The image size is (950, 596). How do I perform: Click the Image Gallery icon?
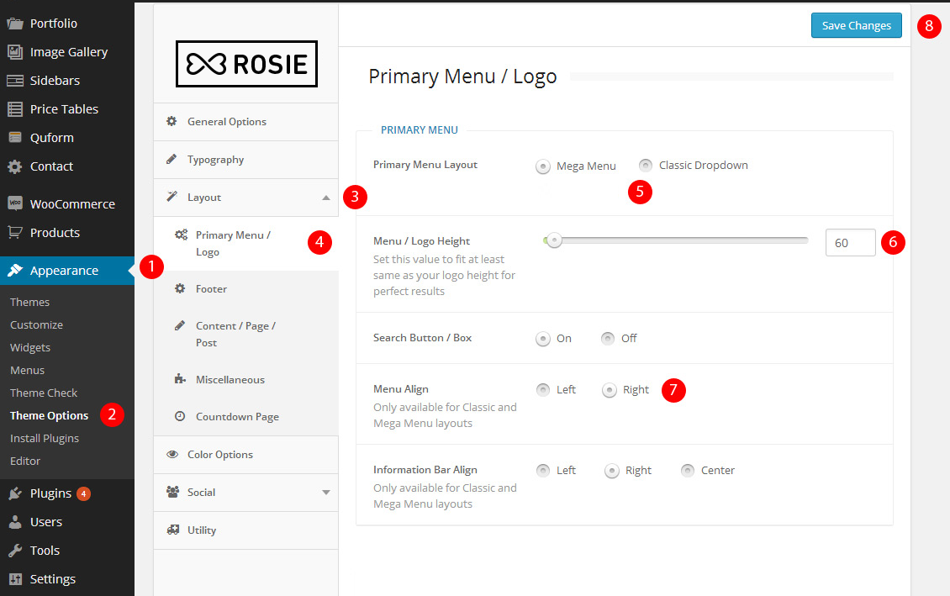coord(15,52)
